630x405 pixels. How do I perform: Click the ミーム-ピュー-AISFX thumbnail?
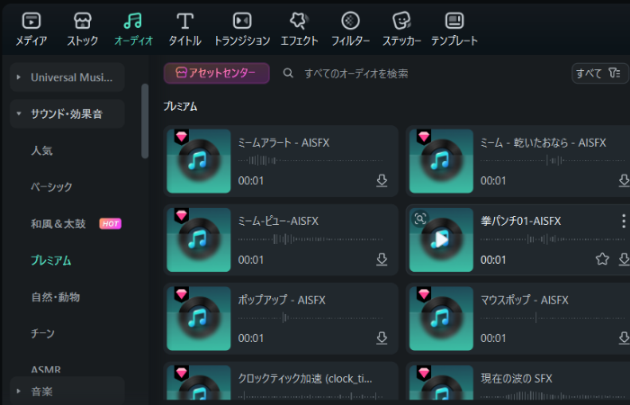pyautogui.click(x=199, y=240)
